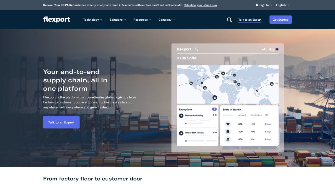Image resolution: width=335 pixels, height=188 pixels.
Task: Click the Get Started button
Action: coord(281,20)
